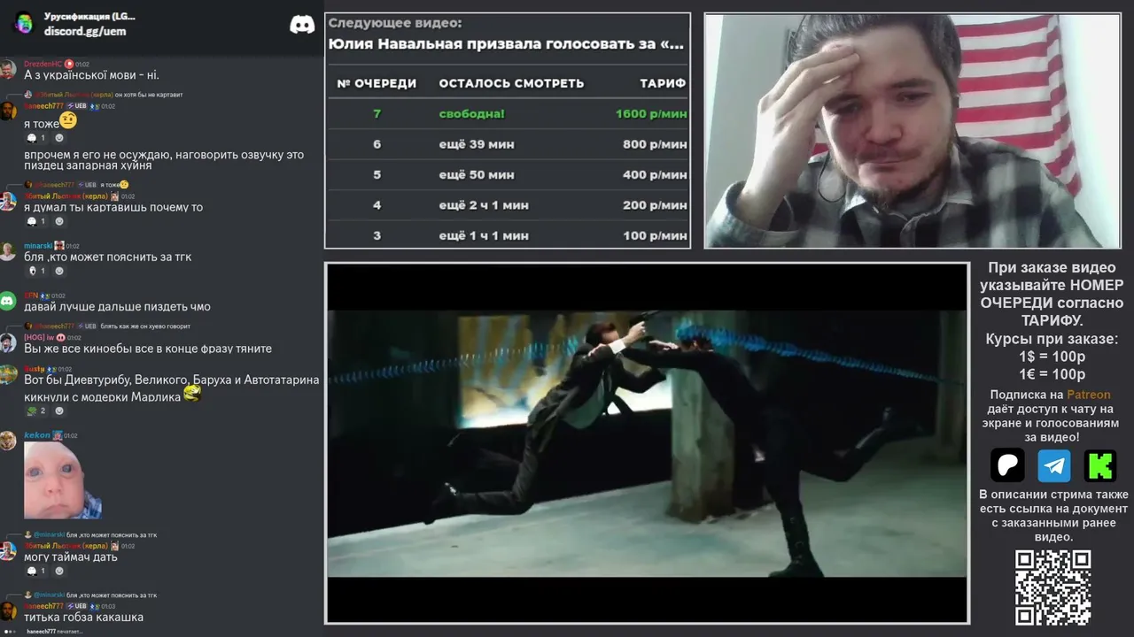The height and width of the screenshot is (637, 1134).
Task: Open the Patreon icon in the info panel
Action: coord(1007,465)
